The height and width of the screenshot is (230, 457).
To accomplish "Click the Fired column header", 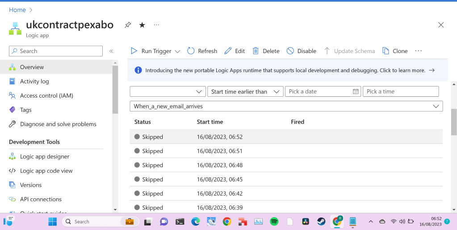I will (298, 122).
